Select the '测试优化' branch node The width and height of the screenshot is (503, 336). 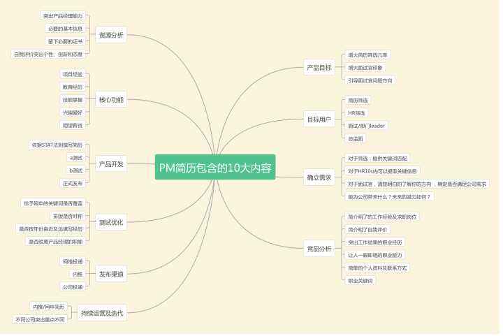[x=111, y=222]
